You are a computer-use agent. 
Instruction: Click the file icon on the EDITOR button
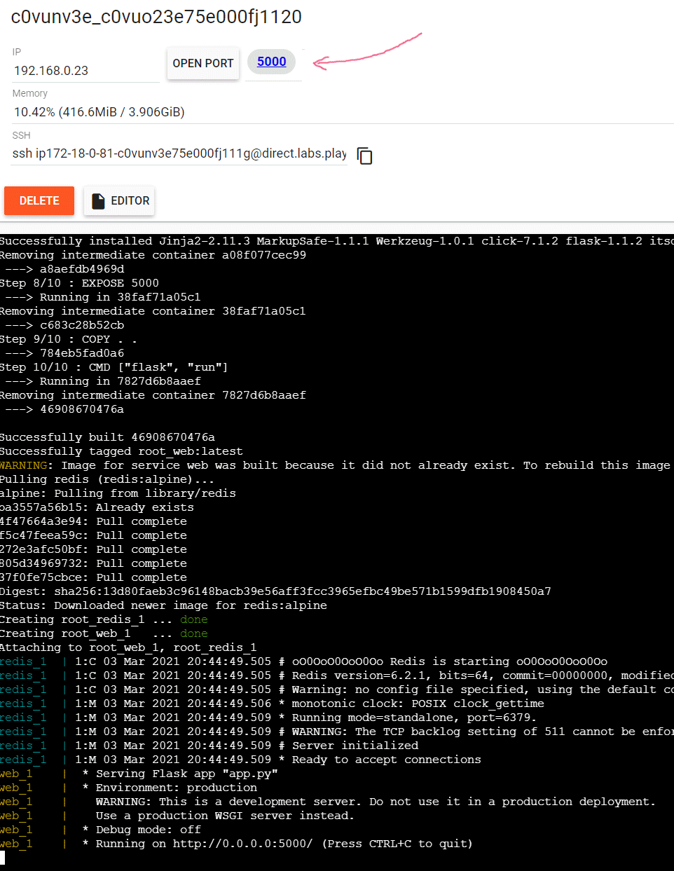click(99, 201)
